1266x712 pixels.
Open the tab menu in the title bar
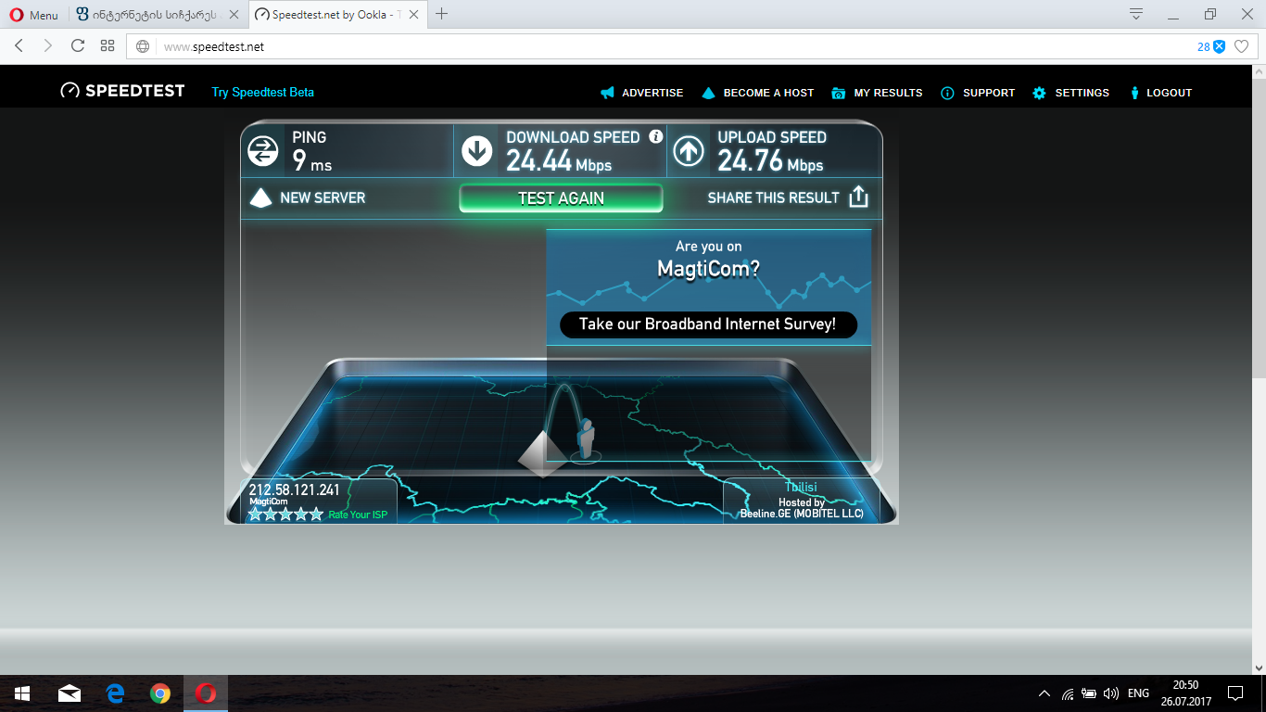1135,14
